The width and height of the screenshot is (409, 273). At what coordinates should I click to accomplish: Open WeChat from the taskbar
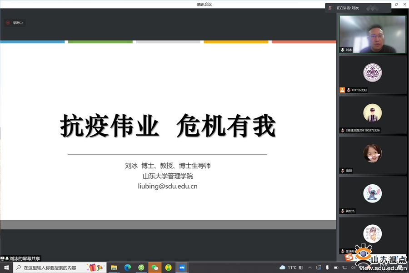155,268
